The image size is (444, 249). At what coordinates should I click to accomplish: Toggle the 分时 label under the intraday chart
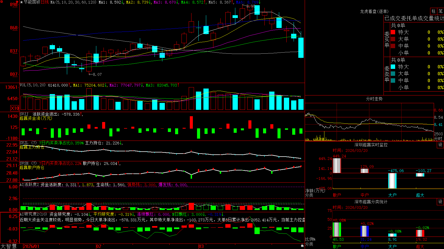coord(438,139)
